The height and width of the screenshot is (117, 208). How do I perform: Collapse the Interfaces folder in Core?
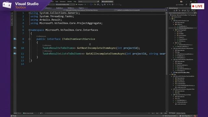(x=174, y=24)
